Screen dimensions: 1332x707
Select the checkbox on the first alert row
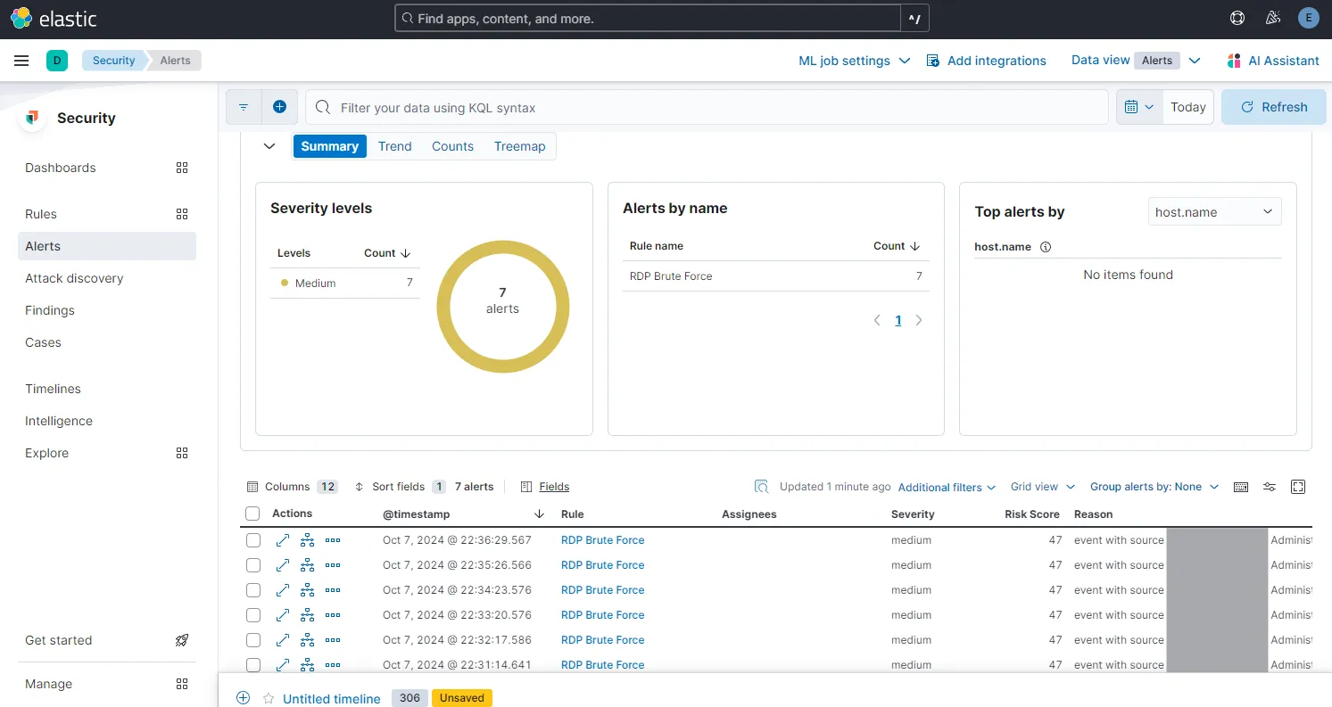point(252,539)
